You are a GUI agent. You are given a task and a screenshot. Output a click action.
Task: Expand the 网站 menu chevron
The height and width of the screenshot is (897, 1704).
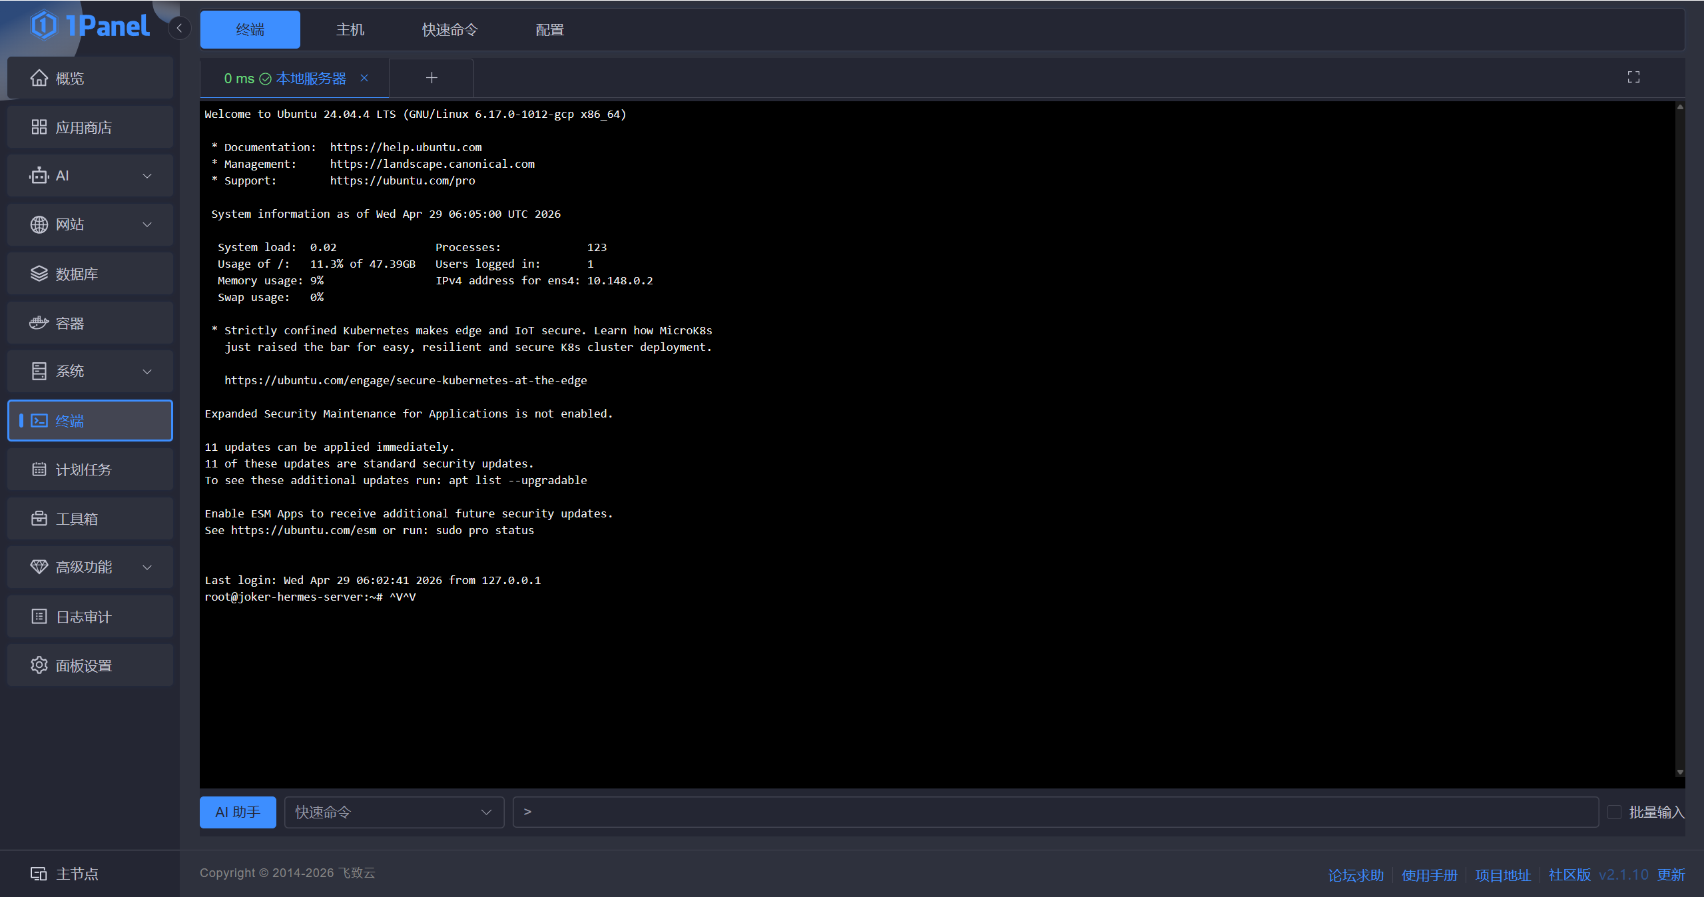[147, 224]
